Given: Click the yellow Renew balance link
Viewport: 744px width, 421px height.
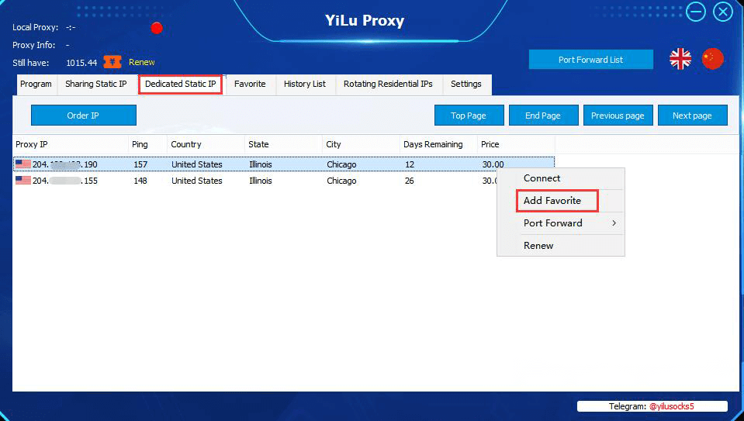Looking at the screenshot, I should [x=141, y=62].
